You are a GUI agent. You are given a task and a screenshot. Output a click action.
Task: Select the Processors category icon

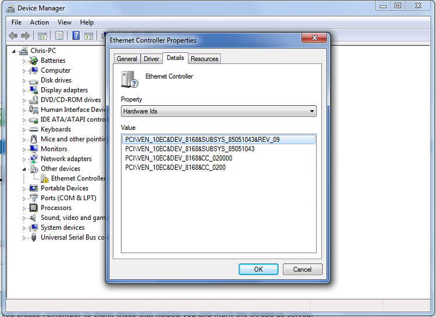34,208
